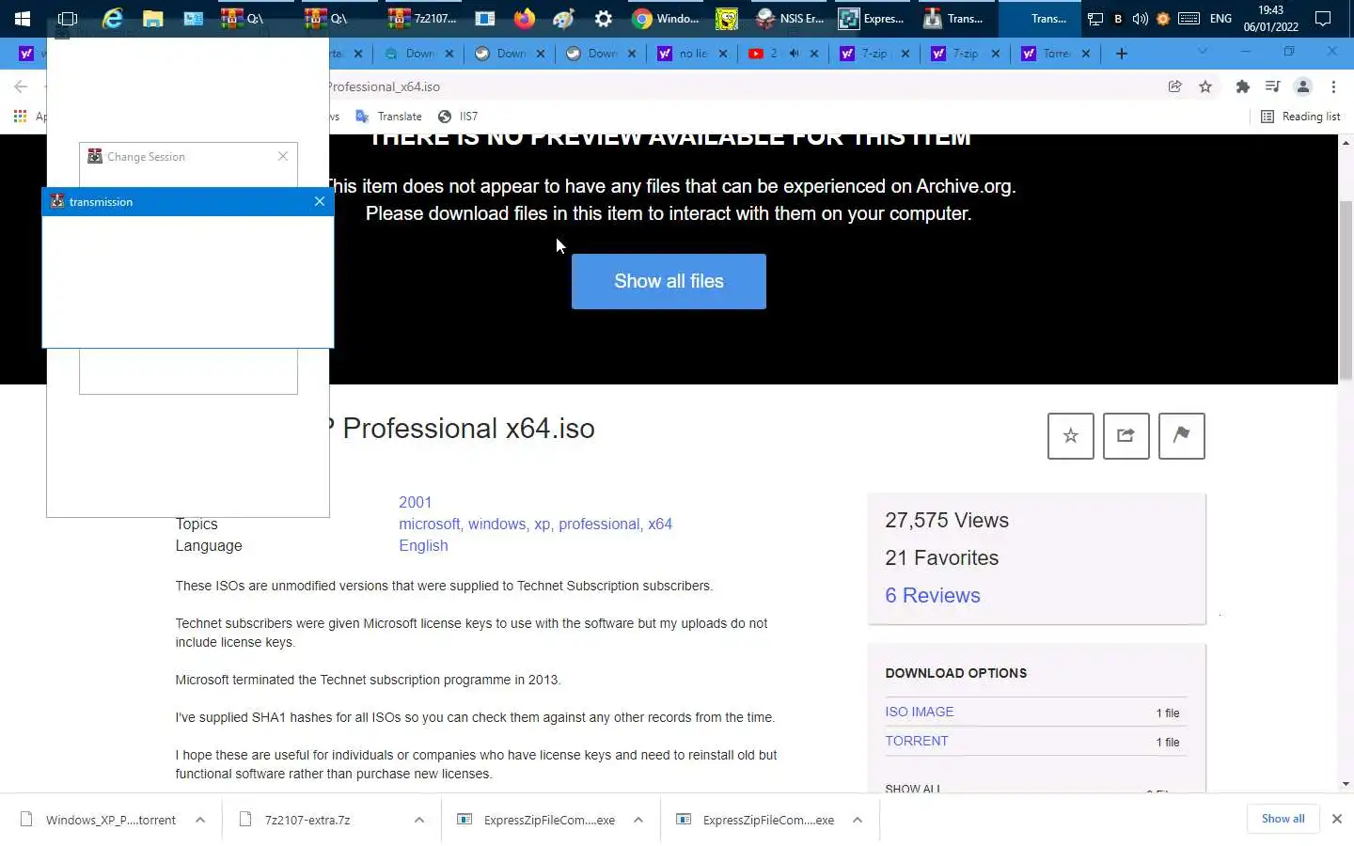Go back with the browser back arrow
The width and height of the screenshot is (1354, 846).
(x=21, y=86)
